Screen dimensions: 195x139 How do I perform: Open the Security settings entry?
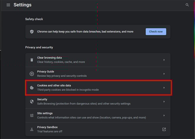tap(98, 101)
